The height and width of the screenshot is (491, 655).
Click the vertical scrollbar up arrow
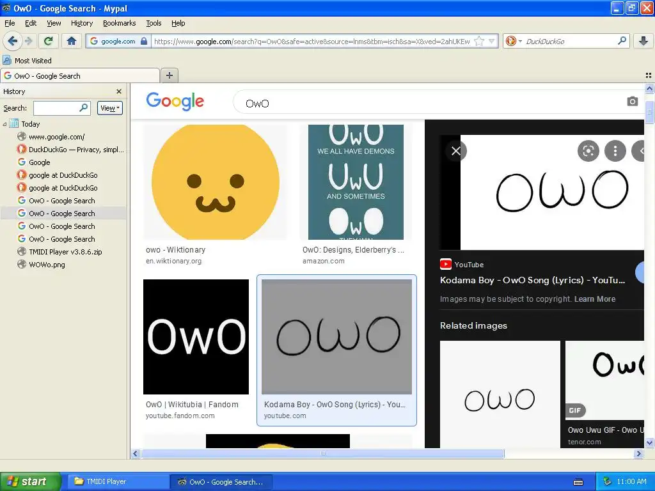click(x=649, y=88)
